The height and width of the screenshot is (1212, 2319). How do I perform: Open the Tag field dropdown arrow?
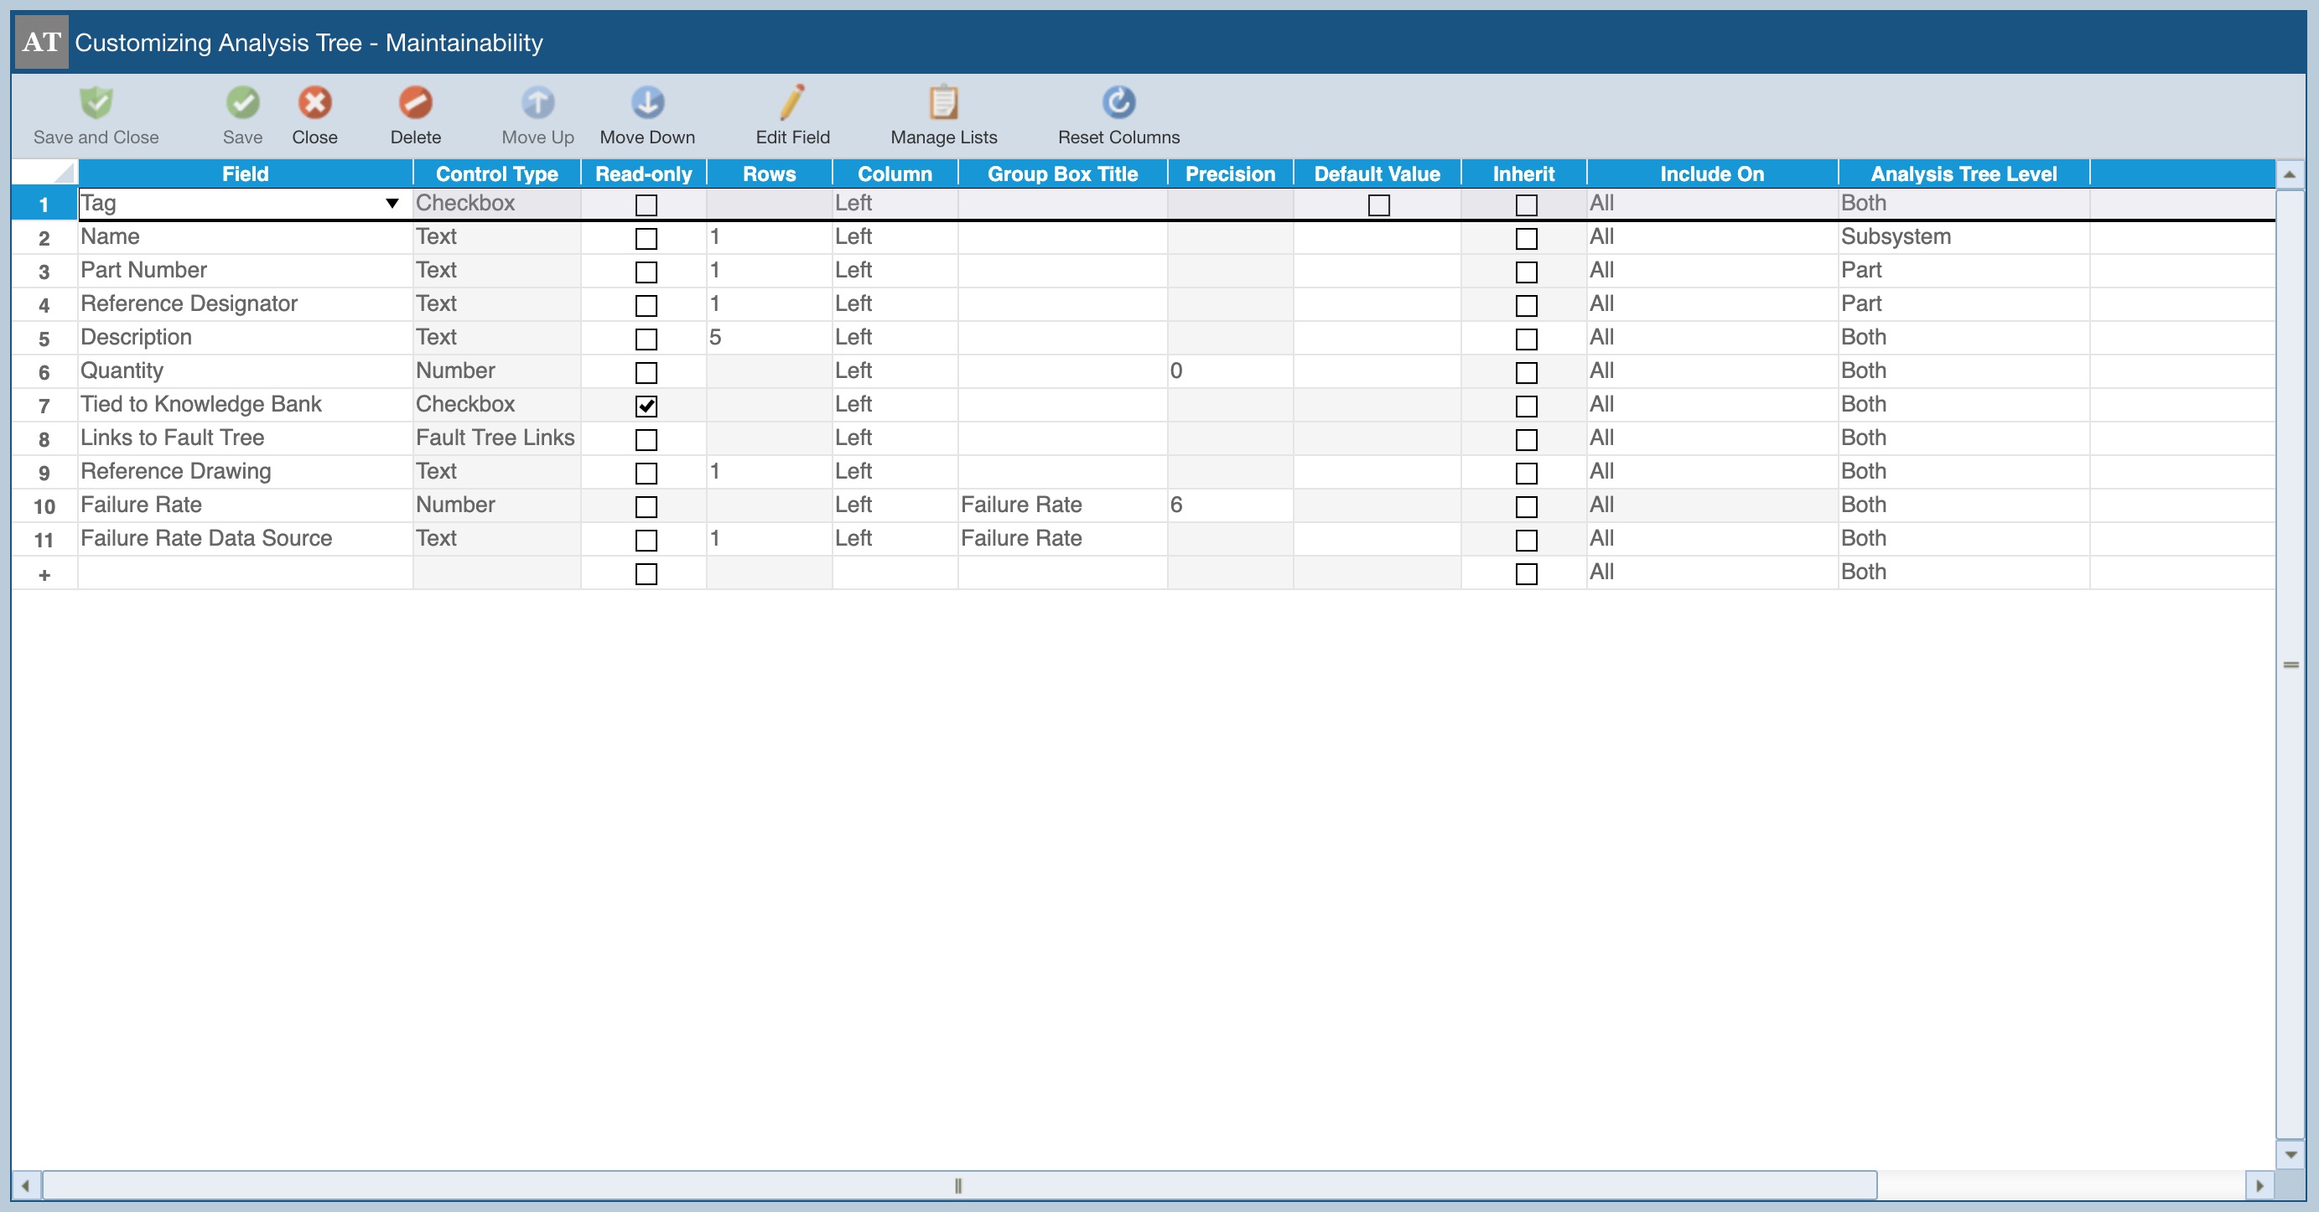tap(392, 204)
